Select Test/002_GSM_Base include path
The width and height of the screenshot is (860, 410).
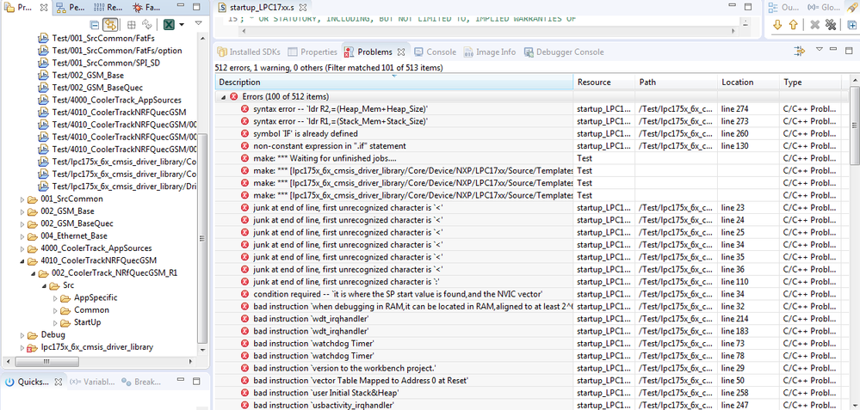(80, 75)
